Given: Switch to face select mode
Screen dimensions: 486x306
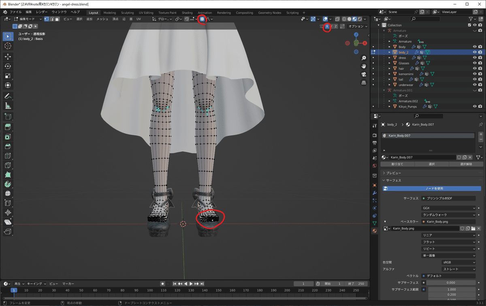Looking at the screenshot, I should [57, 19].
